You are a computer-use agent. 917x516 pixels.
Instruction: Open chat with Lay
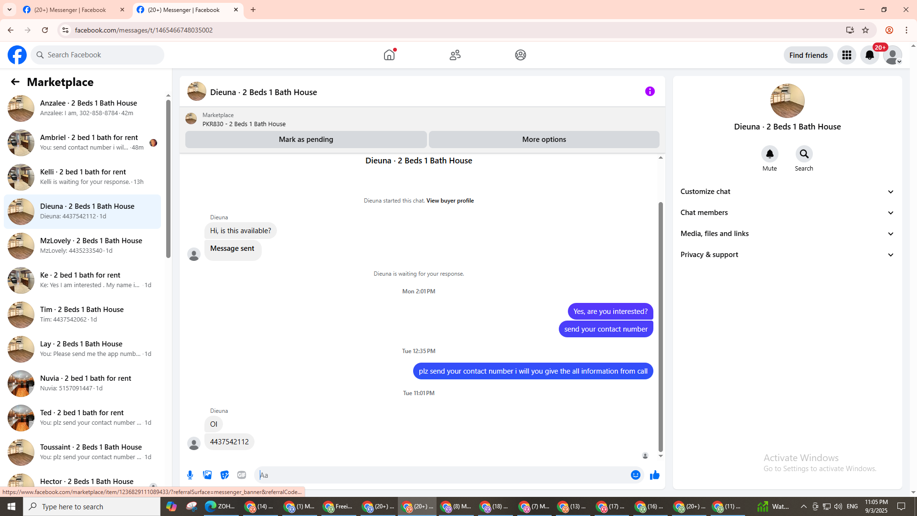pyautogui.click(x=83, y=349)
